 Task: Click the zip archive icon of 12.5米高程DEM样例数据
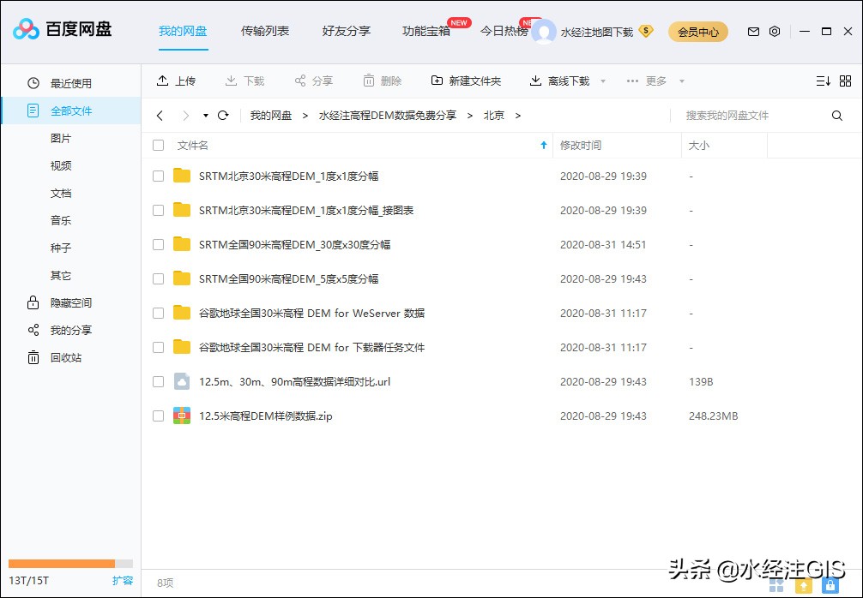(x=182, y=416)
